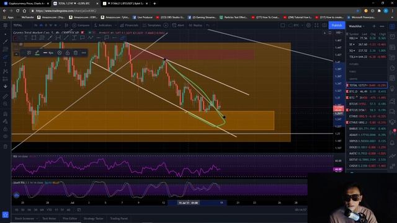The width and height of the screenshot is (397, 223).
Task: Expand the timeframe interval dropdown
Action: [60, 25]
